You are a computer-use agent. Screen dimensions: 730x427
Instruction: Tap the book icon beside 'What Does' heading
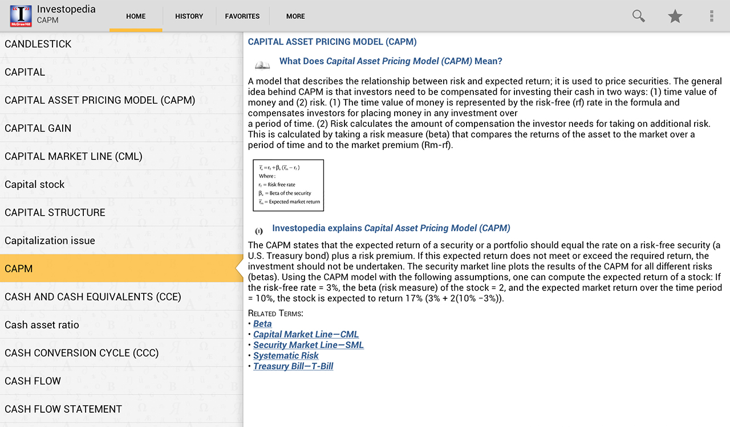[x=262, y=64]
